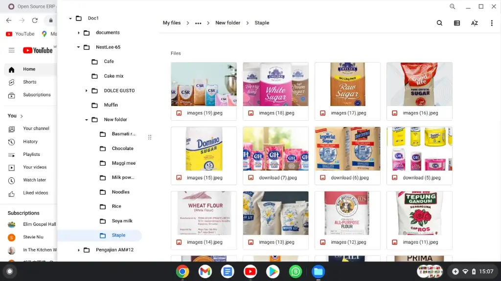Viewport: 501px width, 281px height.
Task: Open the Files three-dot more menu
Action: [x=492, y=23]
